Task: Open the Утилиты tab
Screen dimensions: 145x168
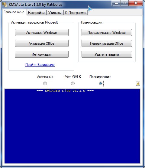Action: (55, 13)
